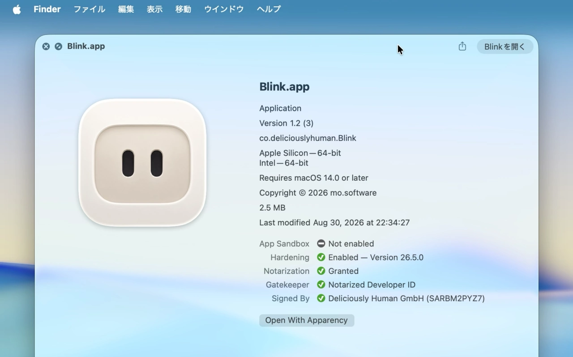This screenshot has height=357, width=573.
Task: Click the Notarization label
Action: [x=286, y=271]
